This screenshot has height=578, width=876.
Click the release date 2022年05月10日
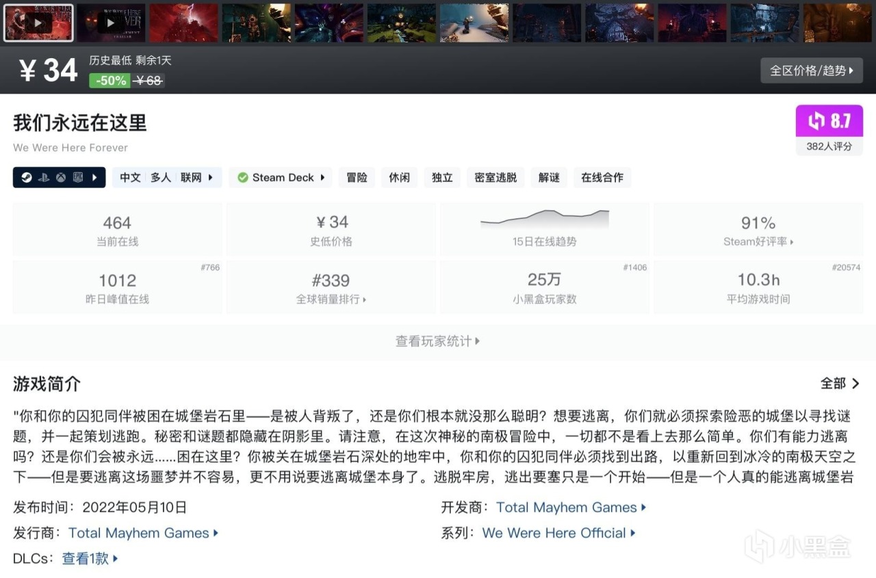click(134, 508)
